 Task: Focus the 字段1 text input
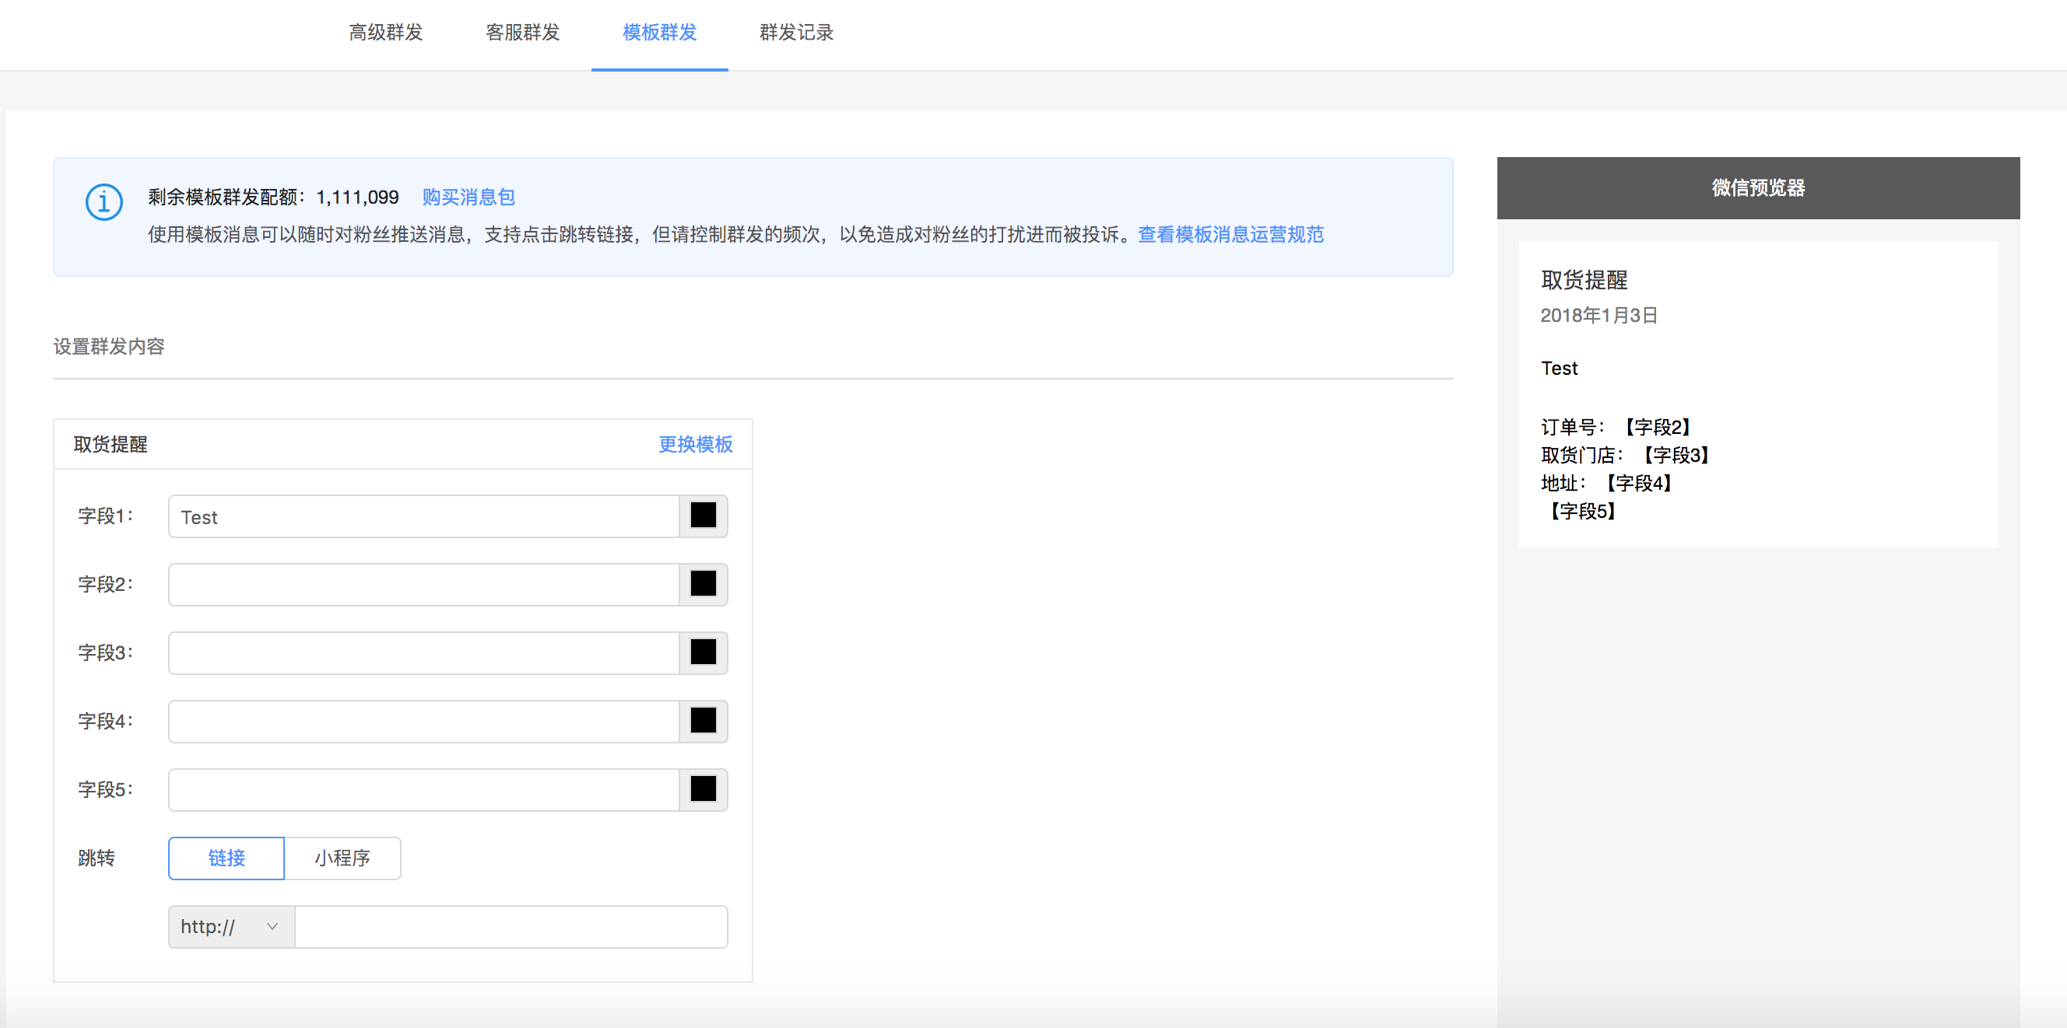[x=423, y=516]
